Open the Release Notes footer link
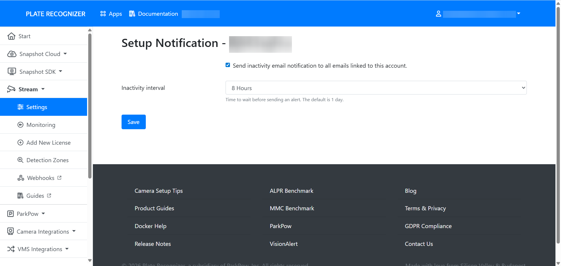 [x=153, y=244]
